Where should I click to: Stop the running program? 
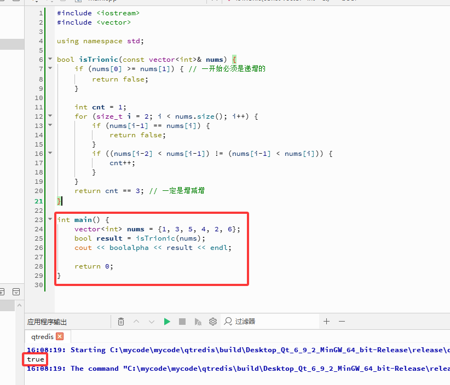click(x=182, y=322)
